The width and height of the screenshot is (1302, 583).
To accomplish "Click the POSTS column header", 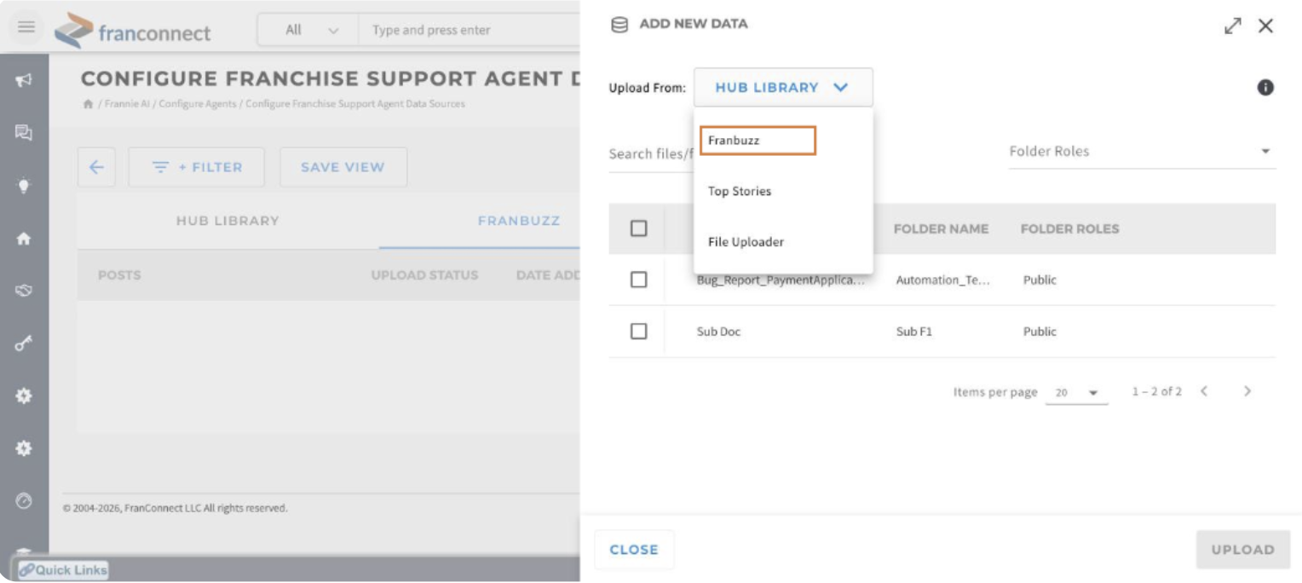I will [x=119, y=275].
